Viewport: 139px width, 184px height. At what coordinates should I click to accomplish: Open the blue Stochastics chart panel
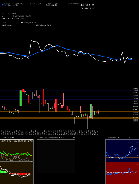(122, 151)
